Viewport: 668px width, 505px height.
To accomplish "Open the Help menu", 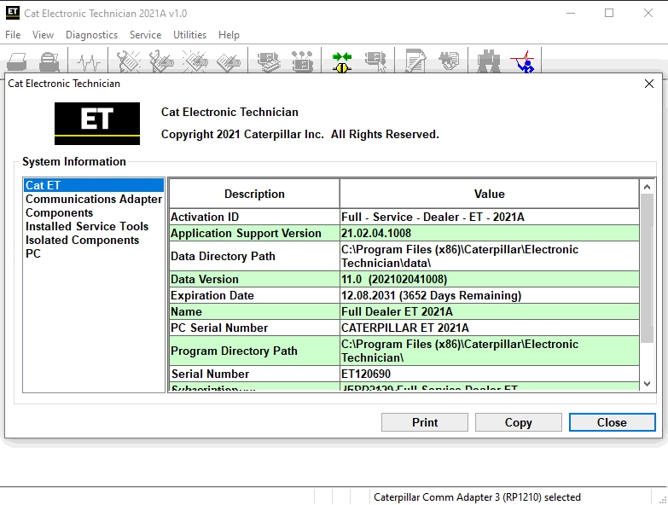I will click(229, 35).
